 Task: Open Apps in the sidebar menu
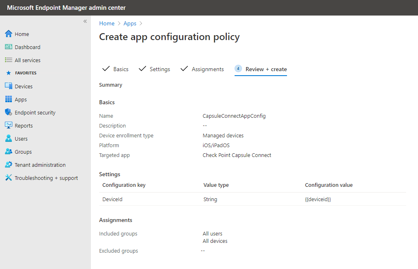[x=21, y=99]
